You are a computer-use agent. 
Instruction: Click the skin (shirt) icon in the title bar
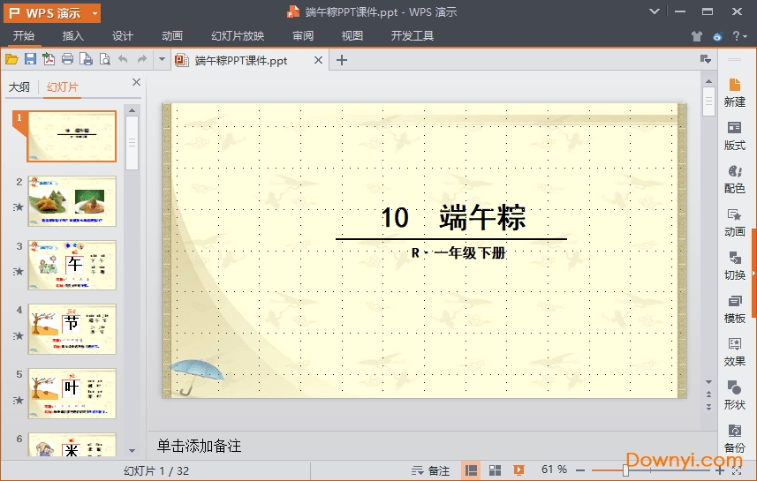tap(696, 36)
